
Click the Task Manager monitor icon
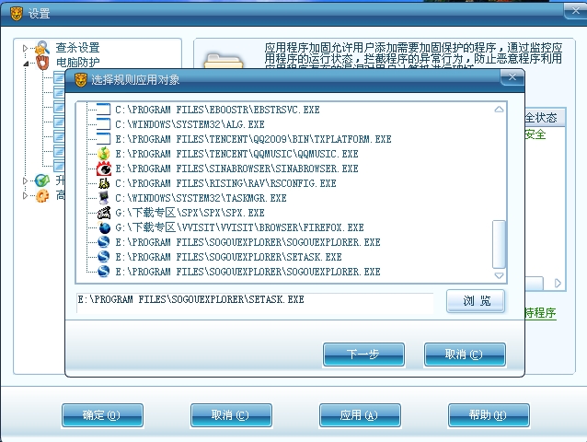104,198
